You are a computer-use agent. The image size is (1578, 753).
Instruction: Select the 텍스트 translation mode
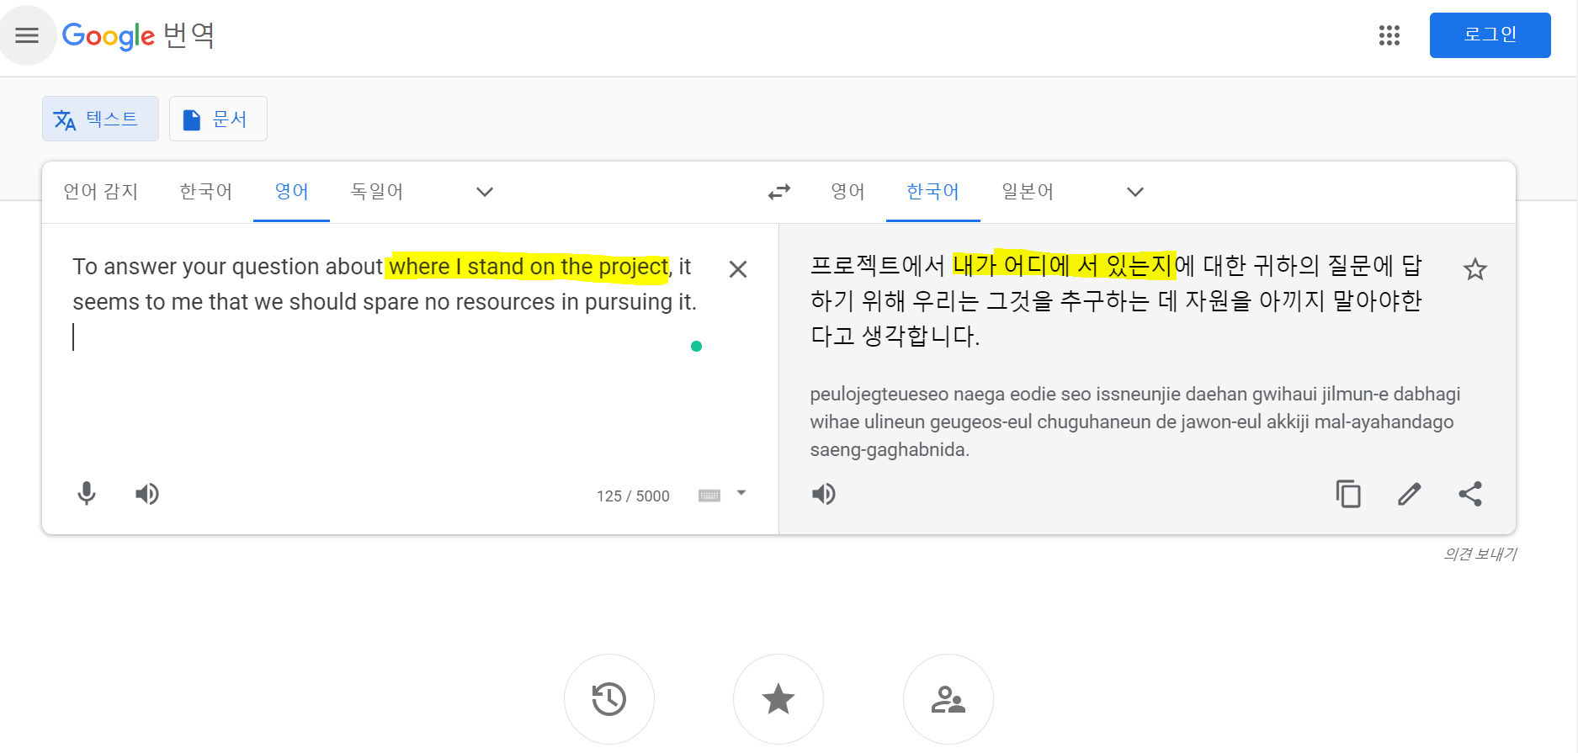point(100,119)
